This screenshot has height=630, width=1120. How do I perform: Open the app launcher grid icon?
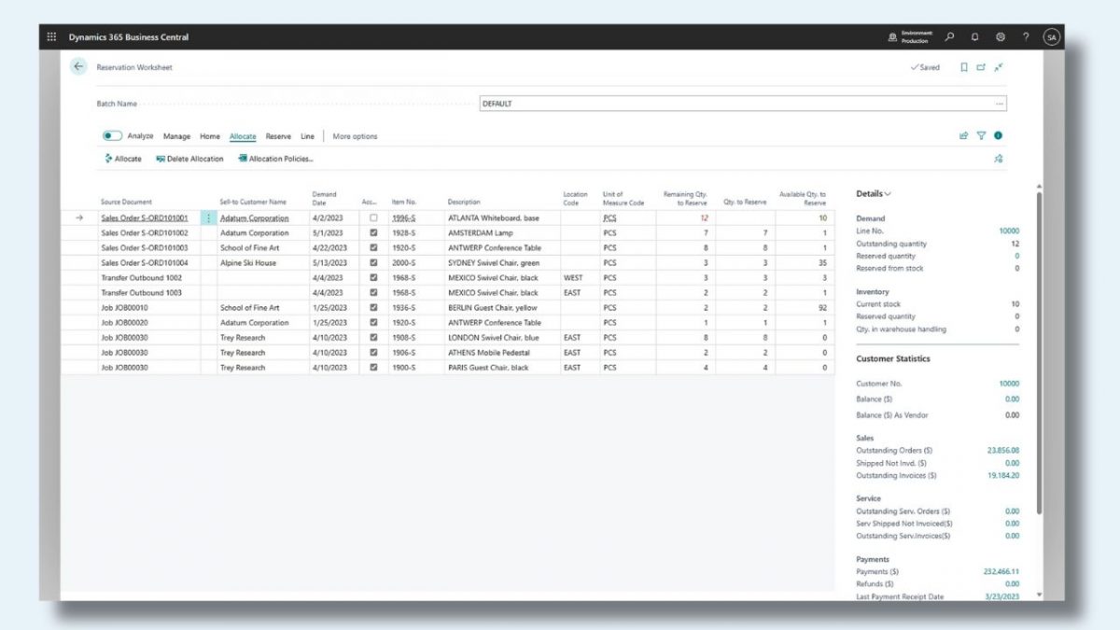click(x=51, y=37)
